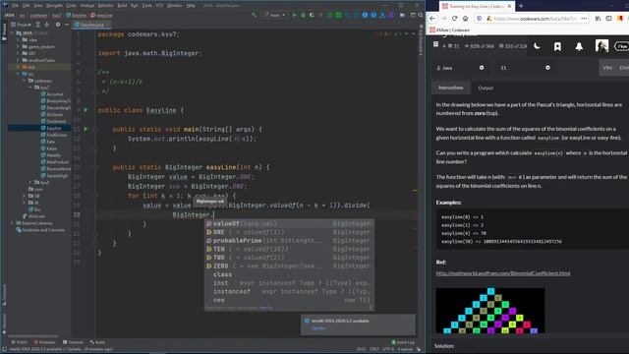Open page actions three-dots in address bar

[x=584, y=19]
